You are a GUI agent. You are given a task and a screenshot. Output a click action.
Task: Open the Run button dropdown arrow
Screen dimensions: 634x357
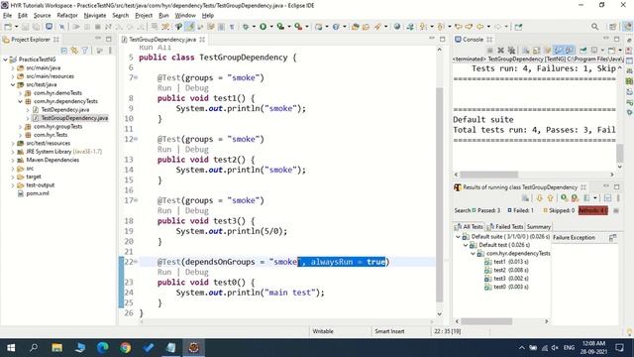click(271, 27)
